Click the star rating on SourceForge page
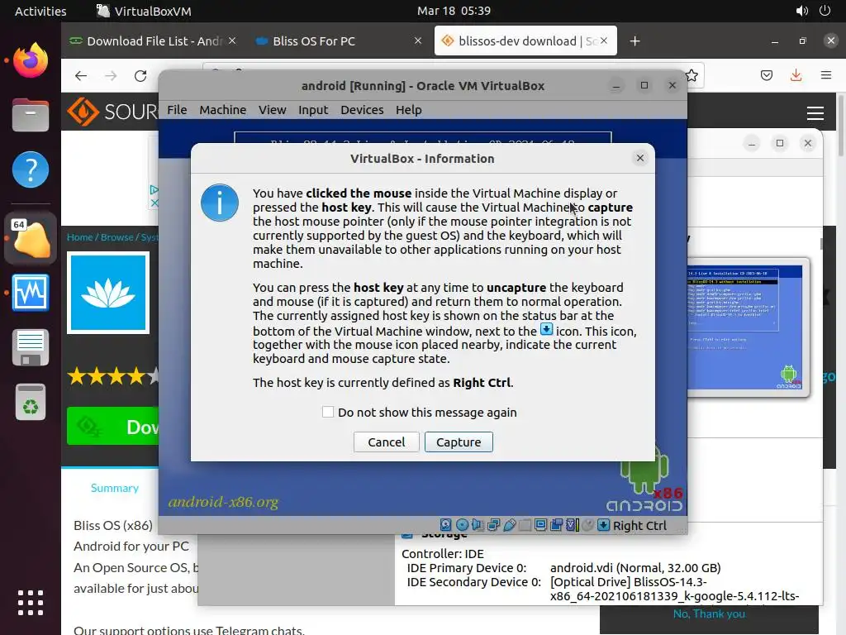This screenshot has height=635, width=846. point(112,376)
